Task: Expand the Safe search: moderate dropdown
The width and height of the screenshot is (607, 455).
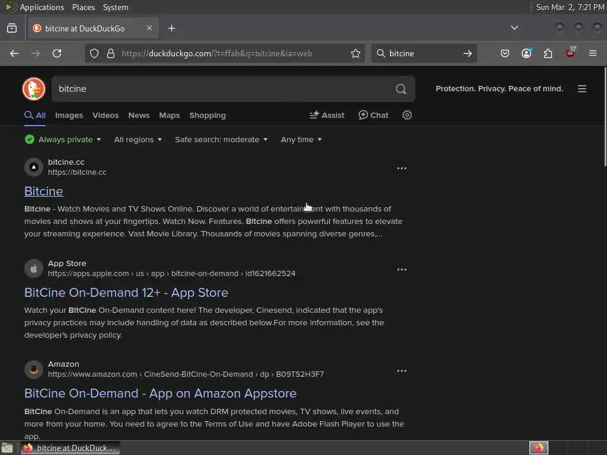Action: tap(222, 139)
